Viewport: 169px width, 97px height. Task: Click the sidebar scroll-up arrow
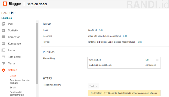(37, 22)
